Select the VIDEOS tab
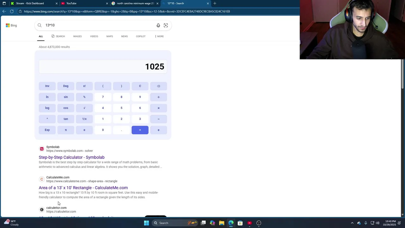 (x=94, y=36)
